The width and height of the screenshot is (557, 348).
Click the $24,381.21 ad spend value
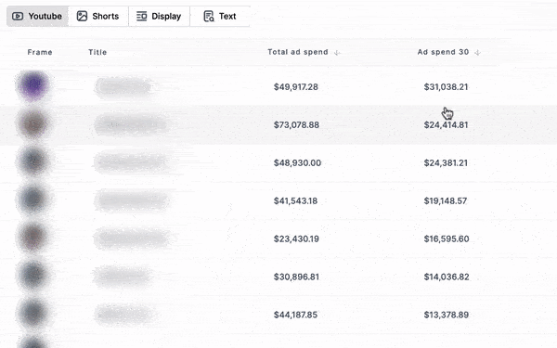[446, 163]
